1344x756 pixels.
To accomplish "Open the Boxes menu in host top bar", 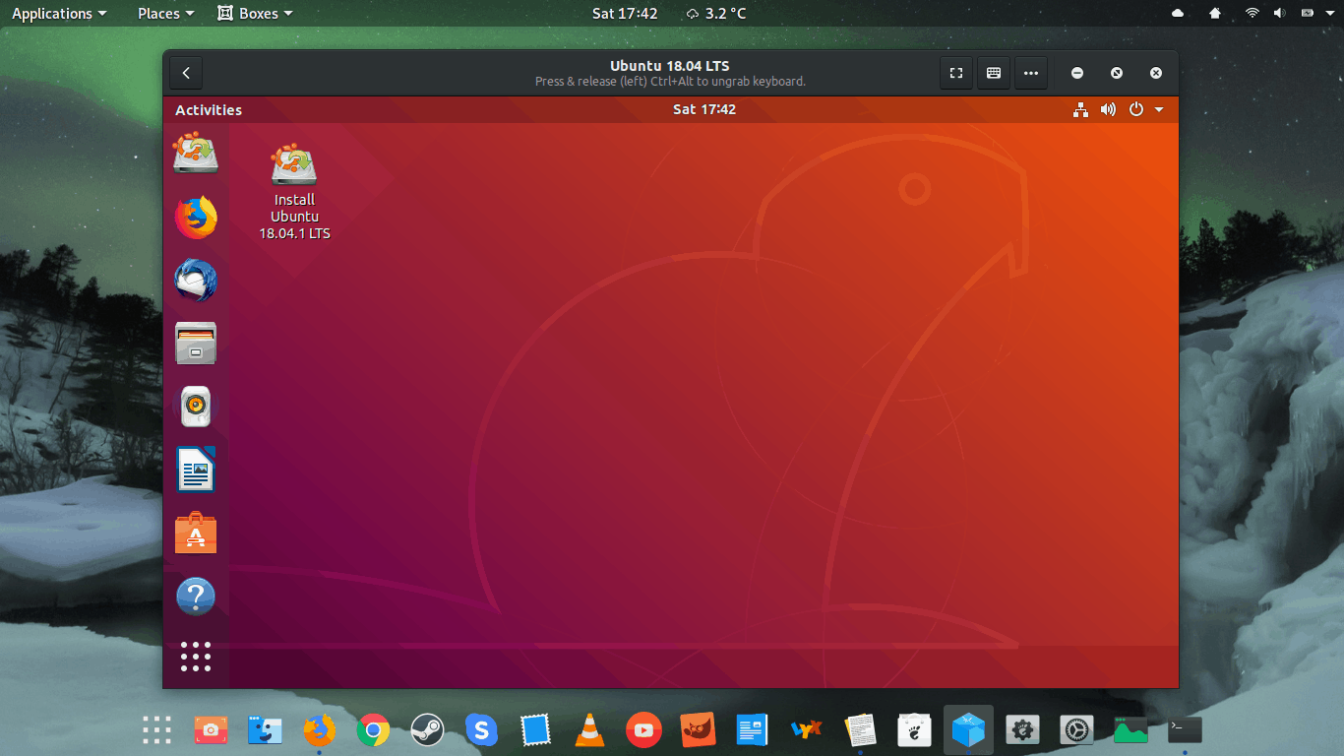I will pyautogui.click(x=255, y=14).
